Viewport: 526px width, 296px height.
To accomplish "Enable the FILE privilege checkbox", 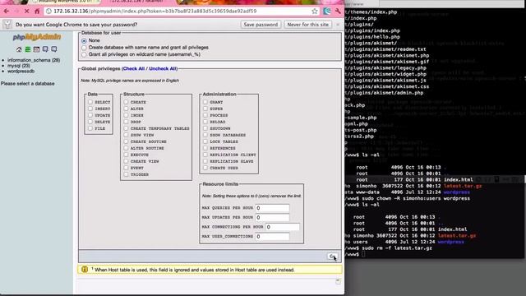I will pos(90,128).
